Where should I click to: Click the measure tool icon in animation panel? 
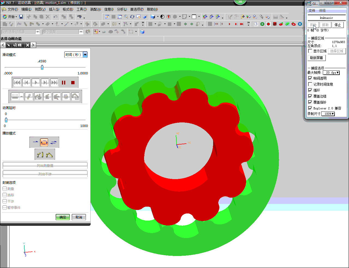16,96
